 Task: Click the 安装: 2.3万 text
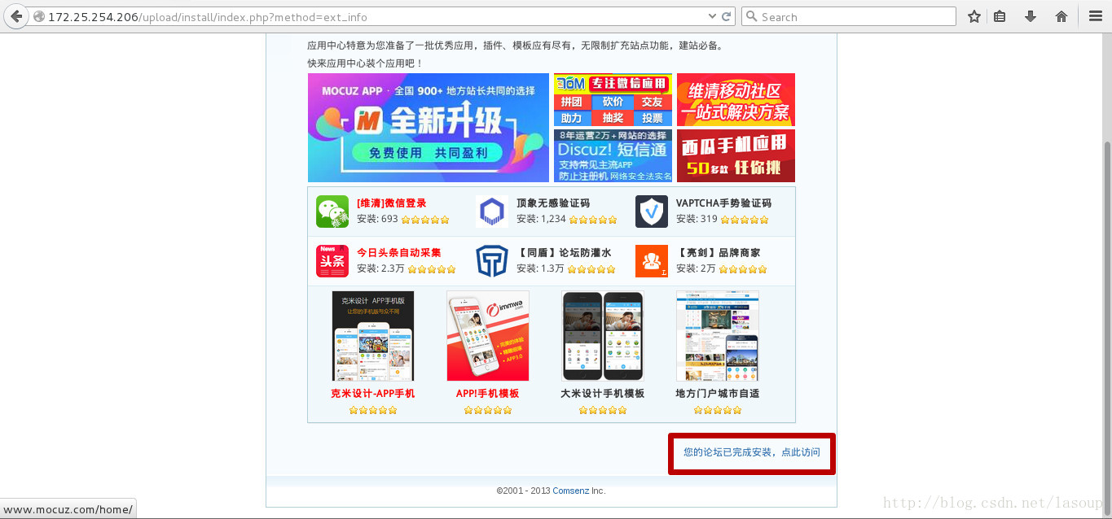click(380, 268)
